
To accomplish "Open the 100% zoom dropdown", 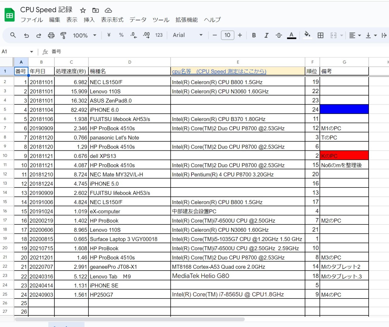I will [84, 35].
